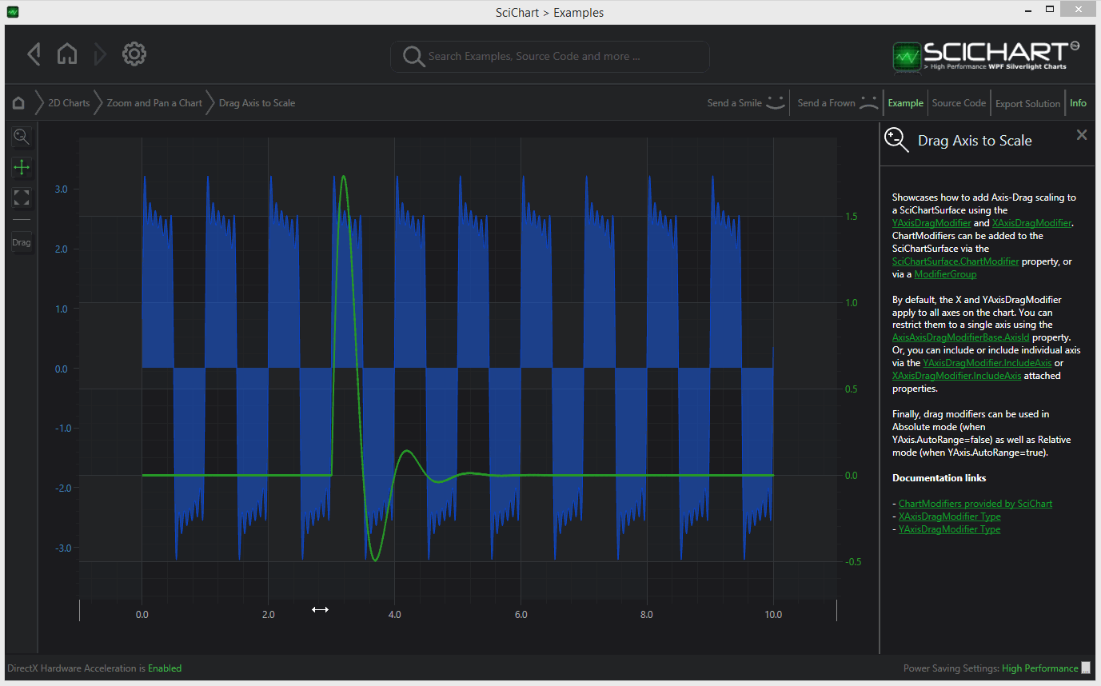Viewport: 1101px width, 686px height.
Task: Open the XAxisDragModifier link
Action: pyautogui.click(x=1031, y=223)
